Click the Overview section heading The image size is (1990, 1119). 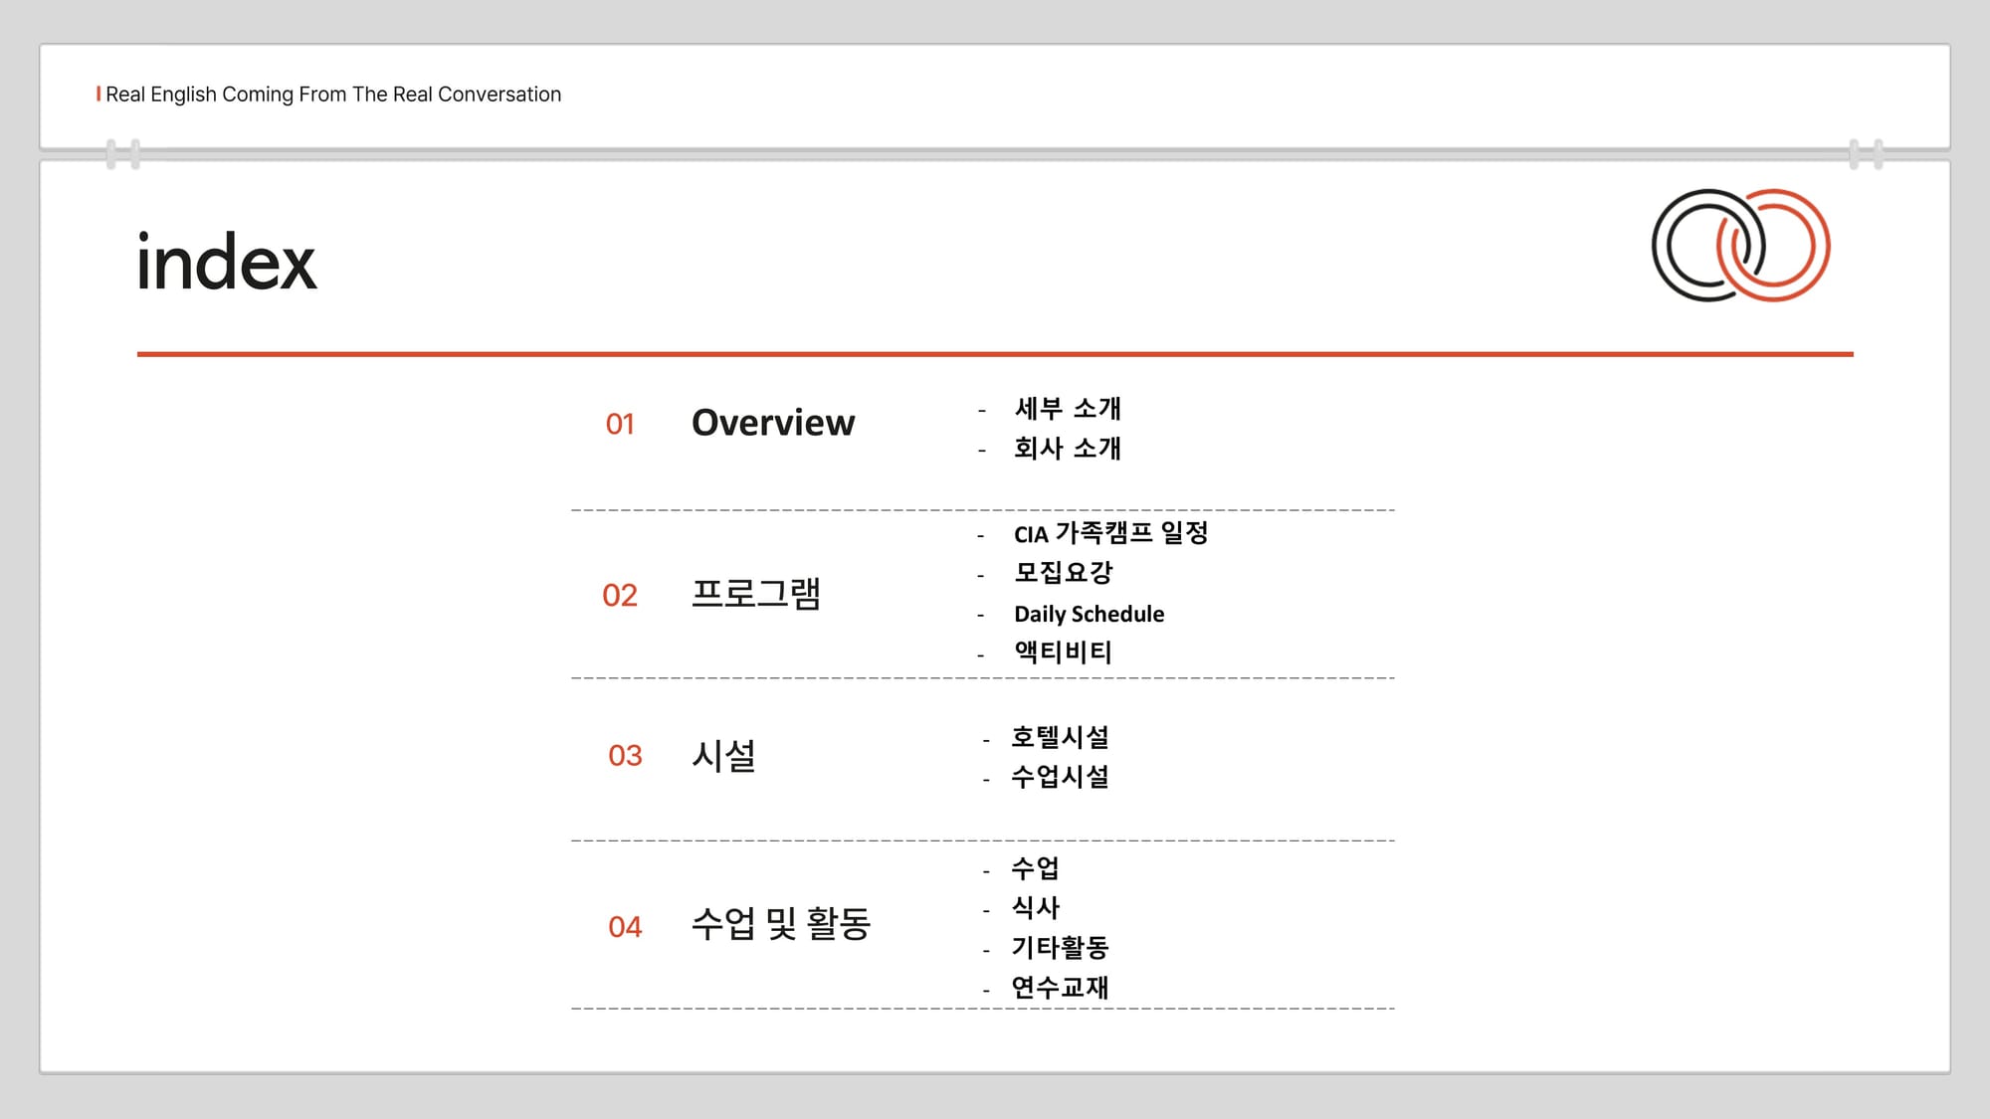coord(772,423)
